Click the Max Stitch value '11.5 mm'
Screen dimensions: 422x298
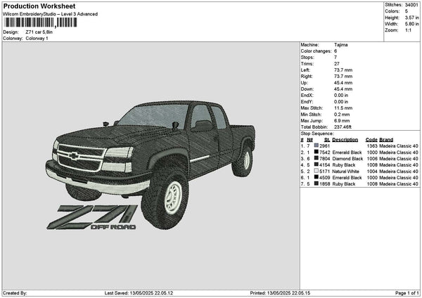[343, 108]
